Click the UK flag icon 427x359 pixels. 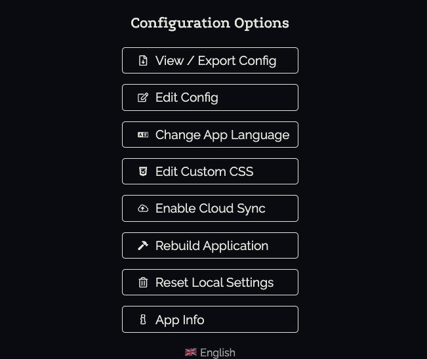coord(191,352)
